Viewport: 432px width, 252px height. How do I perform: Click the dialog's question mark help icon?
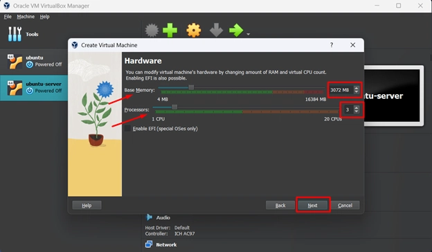332,45
